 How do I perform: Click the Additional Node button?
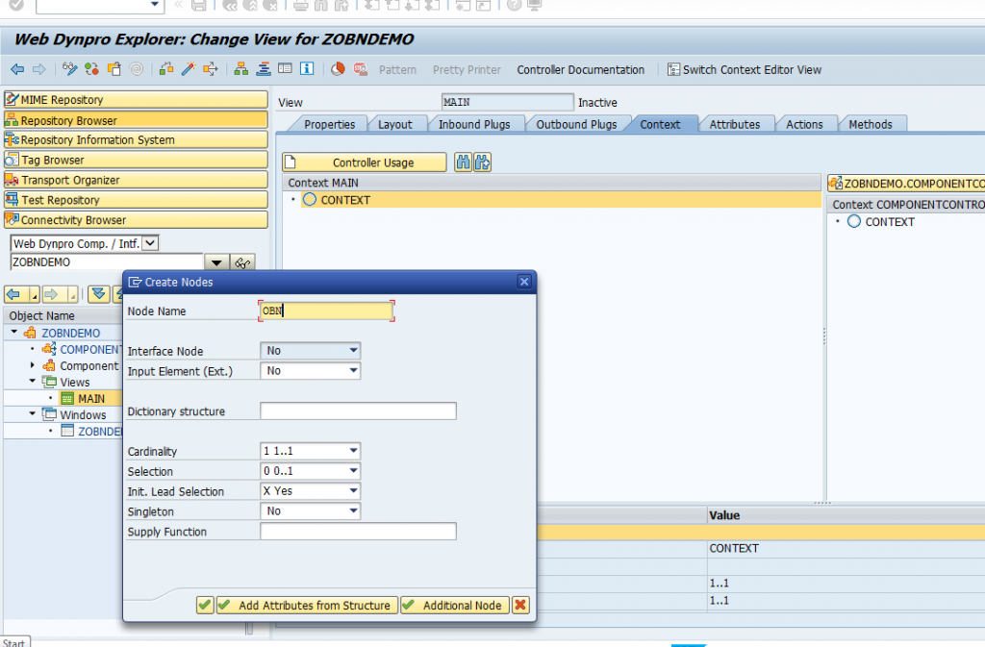pyautogui.click(x=455, y=605)
